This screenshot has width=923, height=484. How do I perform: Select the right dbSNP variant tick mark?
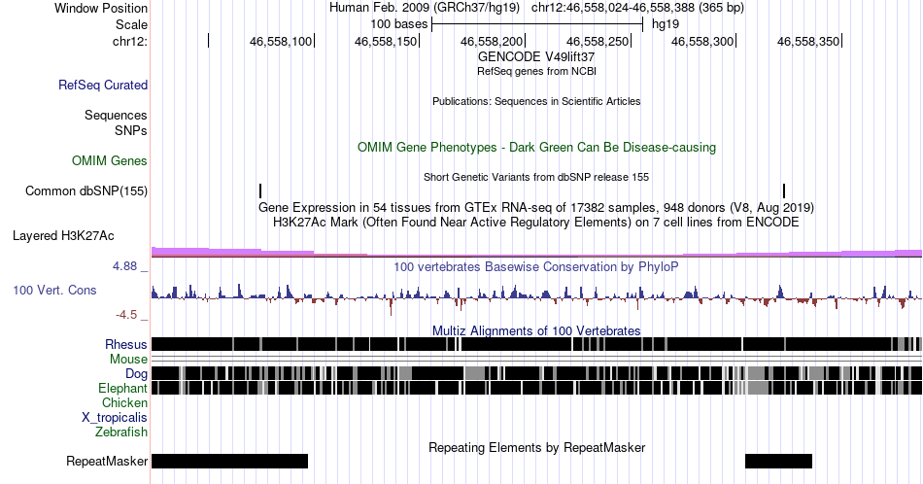pos(784,190)
